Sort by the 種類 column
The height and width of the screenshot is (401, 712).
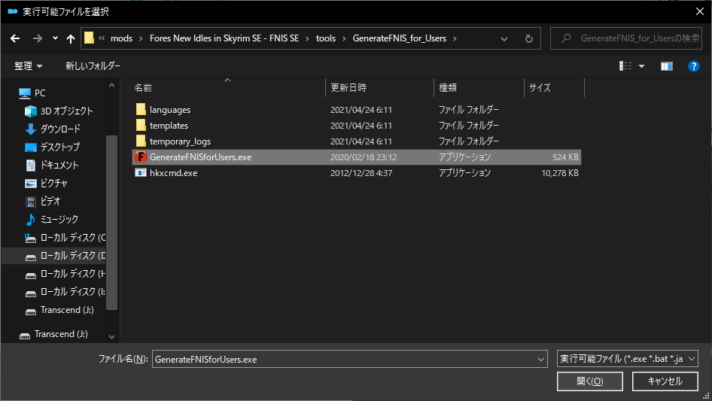(448, 87)
